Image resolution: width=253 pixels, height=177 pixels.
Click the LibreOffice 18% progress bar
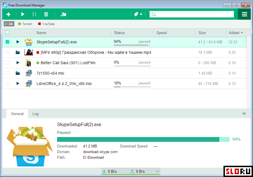pyautogui.click(x=132, y=87)
